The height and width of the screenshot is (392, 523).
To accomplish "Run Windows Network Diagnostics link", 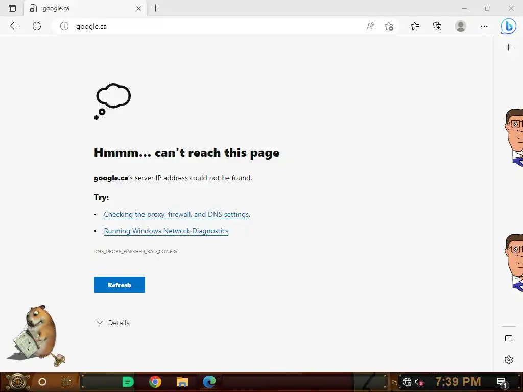I will tap(166, 231).
